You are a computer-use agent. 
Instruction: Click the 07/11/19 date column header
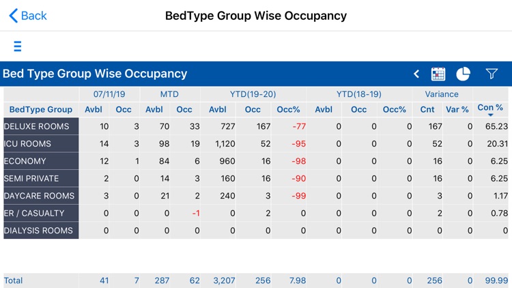[109, 94]
